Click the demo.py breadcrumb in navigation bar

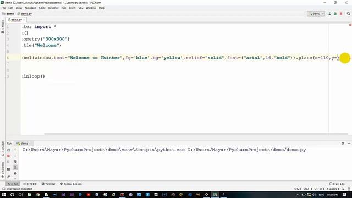coord(25,14)
